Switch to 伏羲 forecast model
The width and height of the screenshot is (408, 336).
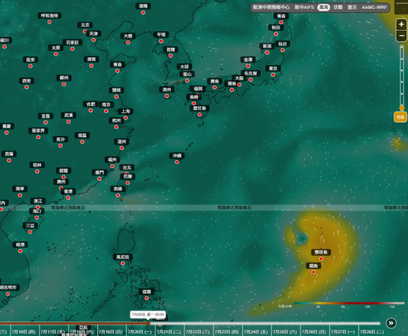338,7
